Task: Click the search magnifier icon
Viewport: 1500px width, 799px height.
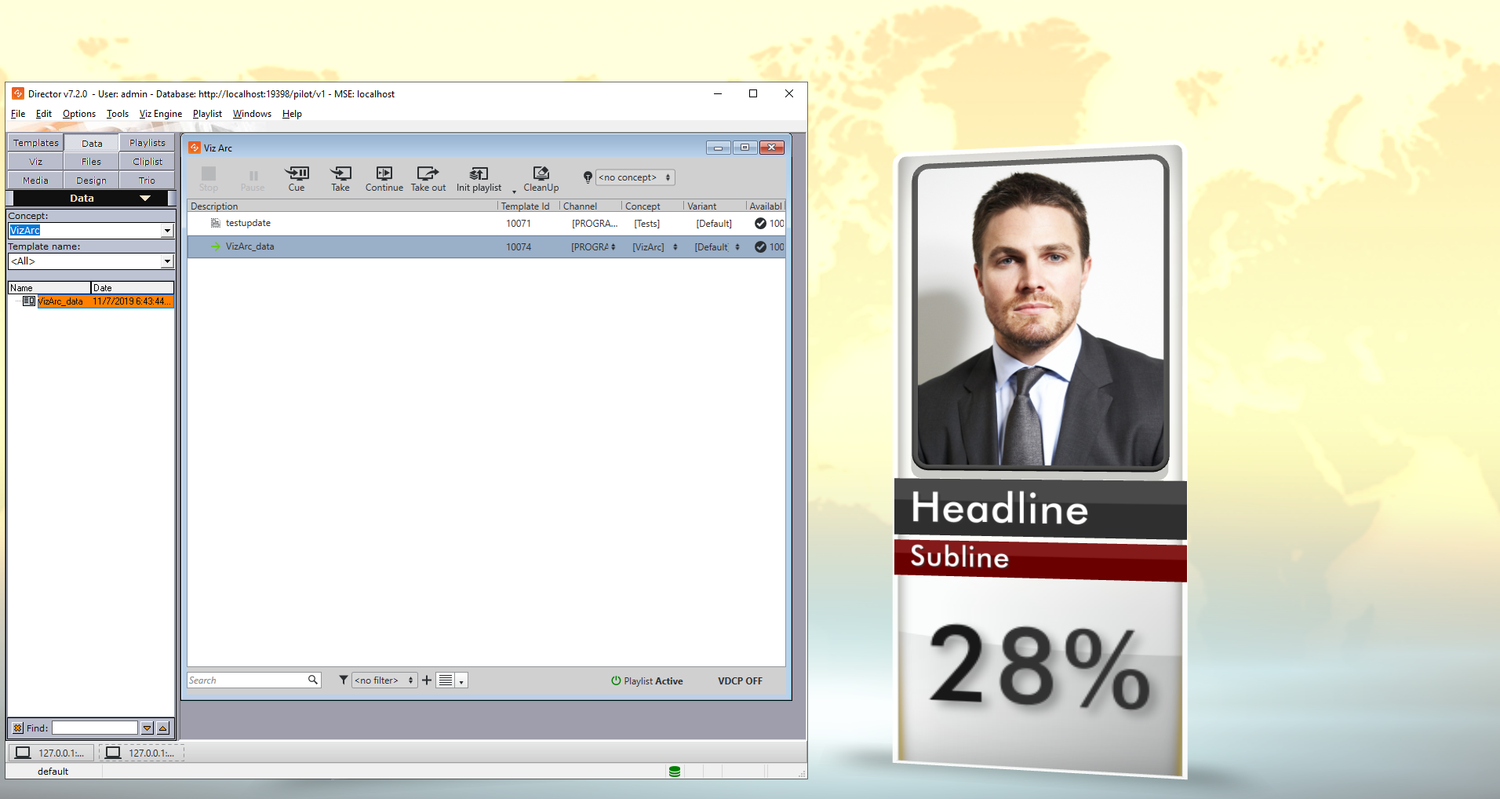Action: pyautogui.click(x=313, y=680)
